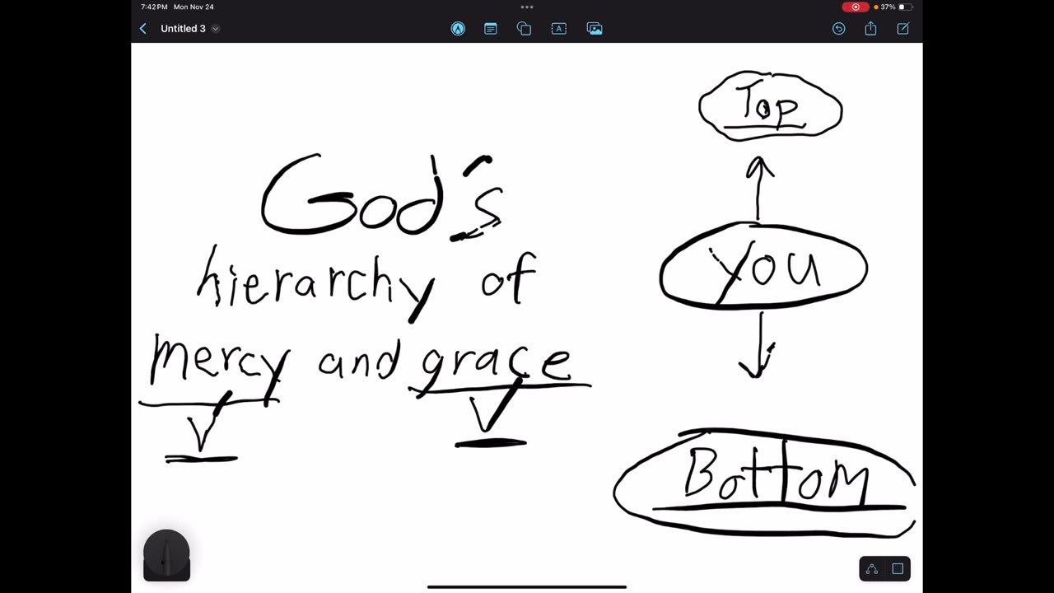1054x593 pixels.
Task: Expand the minimized pen tool palette
Action: pos(166,556)
